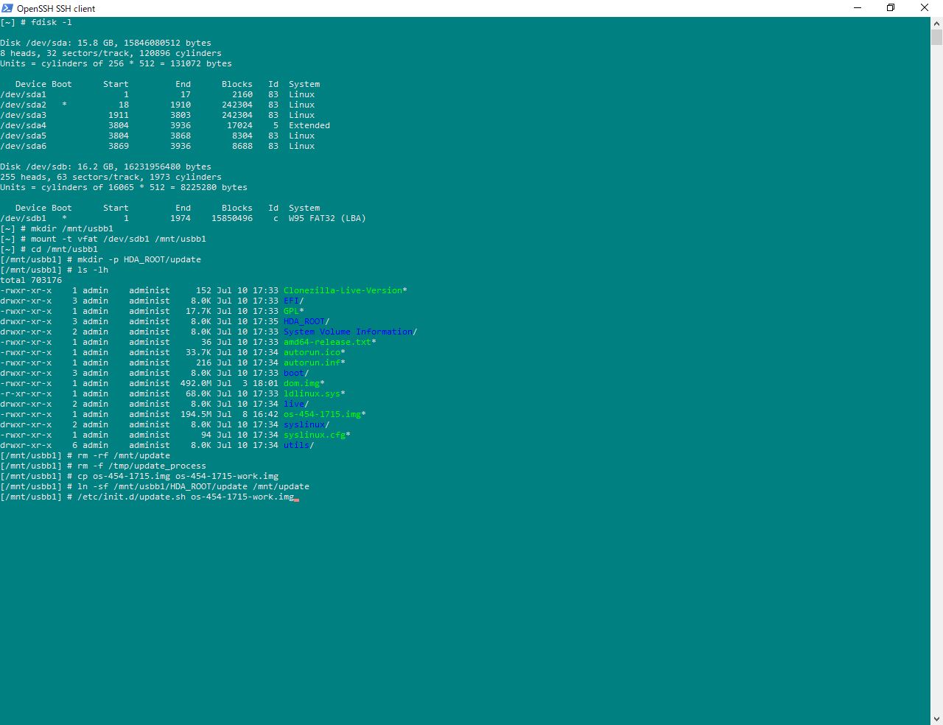Viewport: 943px width, 725px height.
Task: Close the OpenSSH SSH client window
Action: (925, 8)
